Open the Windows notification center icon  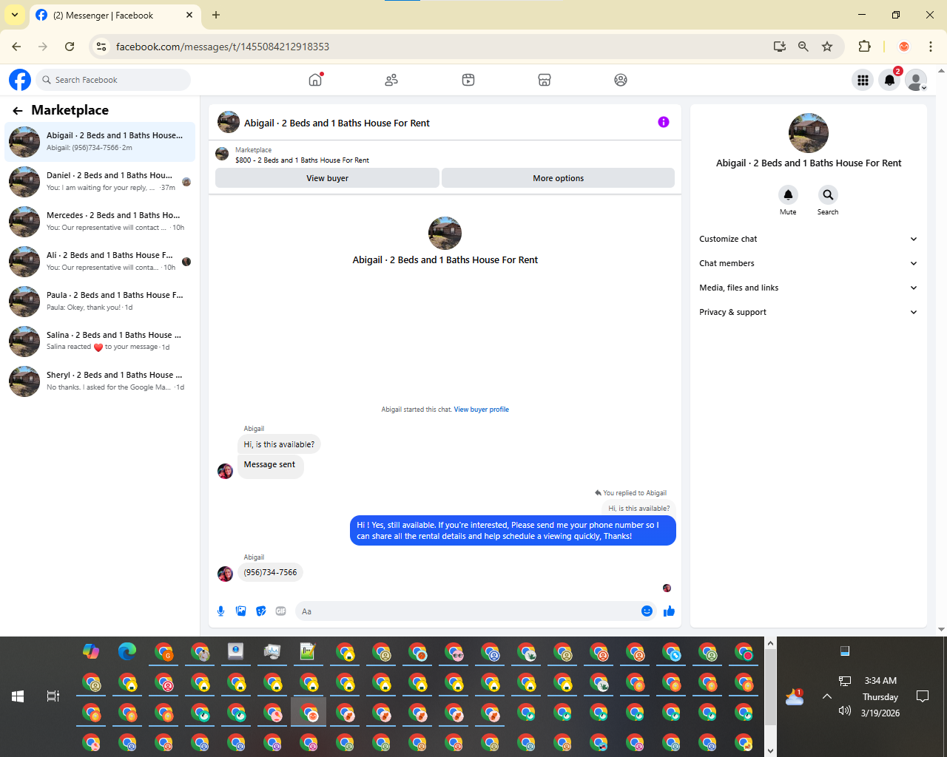click(x=923, y=696)
